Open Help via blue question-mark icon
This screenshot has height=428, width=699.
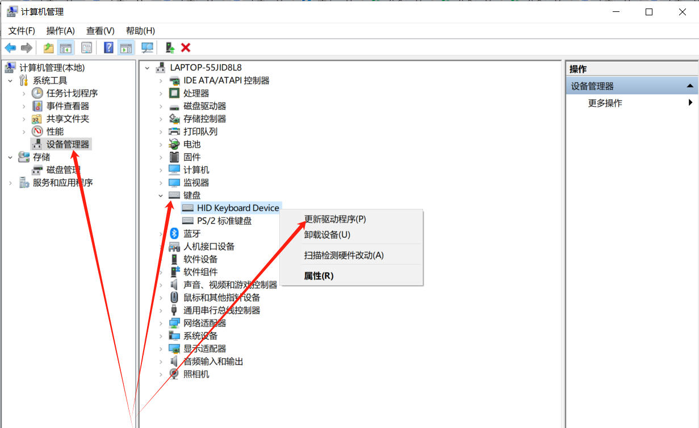(108, 48)
